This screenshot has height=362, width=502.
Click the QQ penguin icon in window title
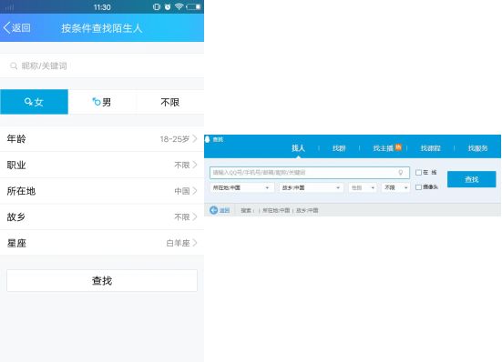(x=207, y=139)
